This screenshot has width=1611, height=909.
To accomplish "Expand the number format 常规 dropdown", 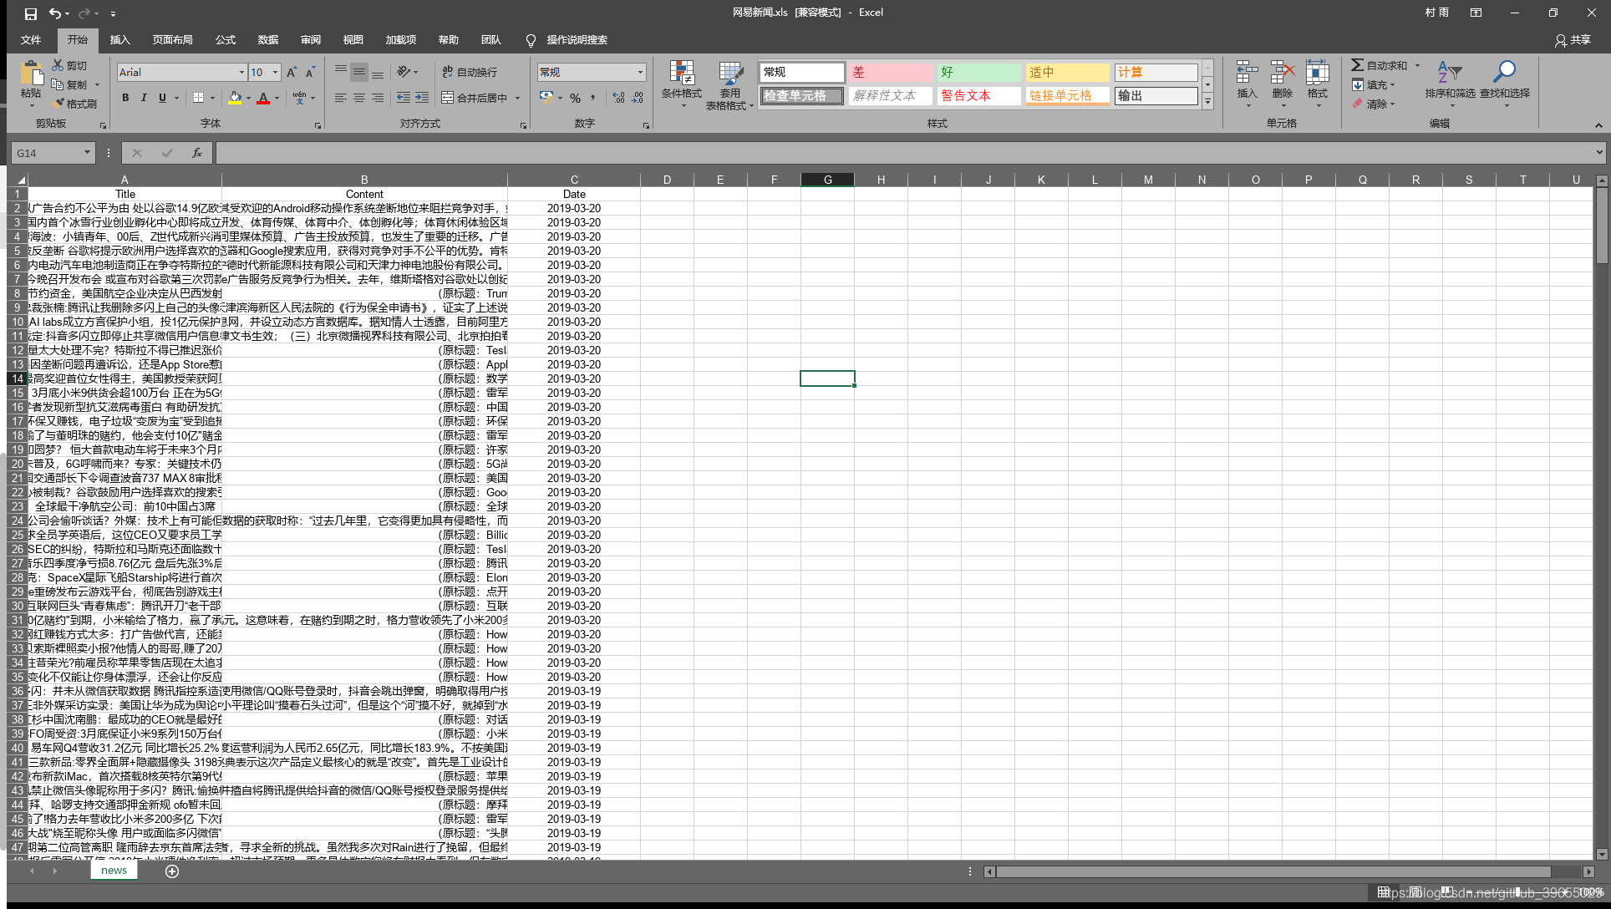I will coord(640,73).
